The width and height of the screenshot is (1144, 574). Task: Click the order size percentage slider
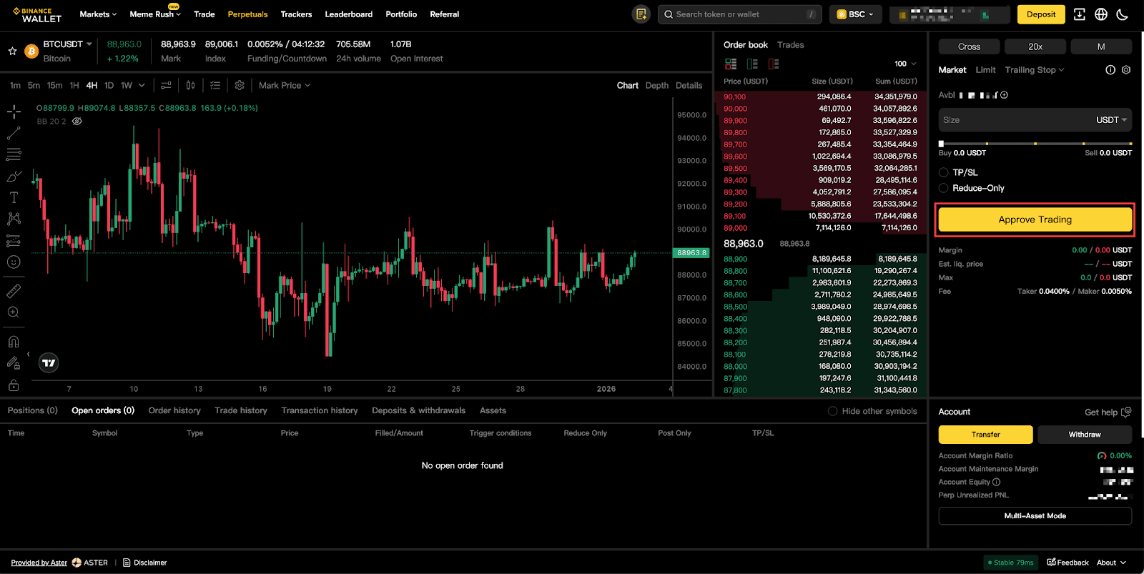(1035, 144)
